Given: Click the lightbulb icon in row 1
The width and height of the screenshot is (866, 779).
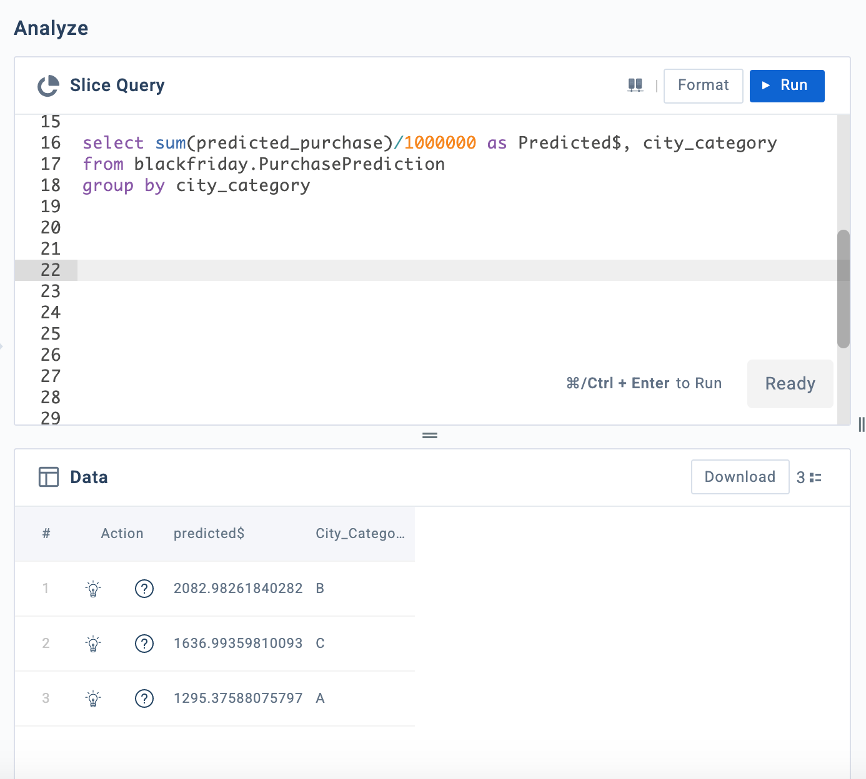Looking at the screenshot, I should tap(93, 589).
